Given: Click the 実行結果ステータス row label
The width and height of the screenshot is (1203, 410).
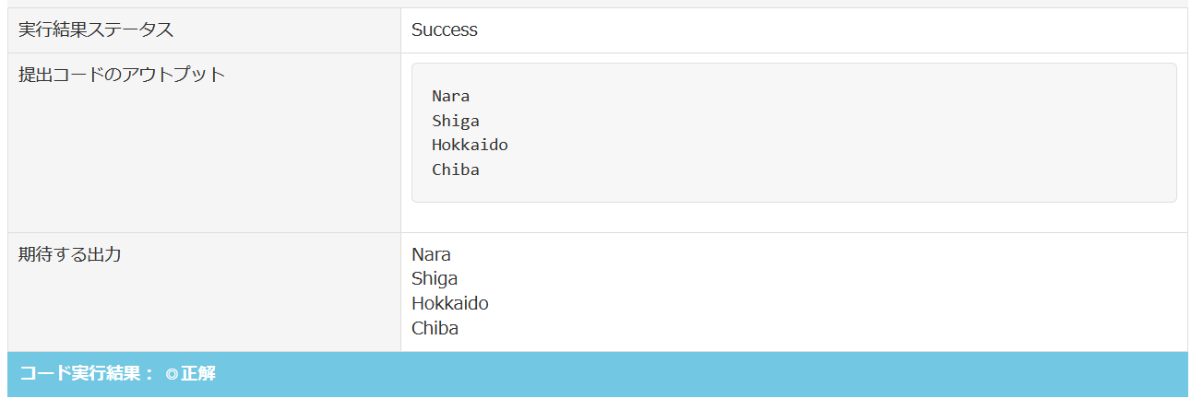Looking at the screenshot, I should click(96, 29).
